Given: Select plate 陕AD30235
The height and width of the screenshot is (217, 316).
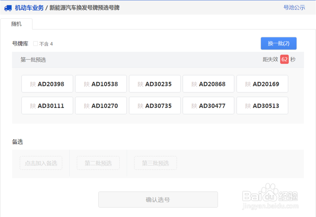Looking at the screenshot, I should [155, 84].
